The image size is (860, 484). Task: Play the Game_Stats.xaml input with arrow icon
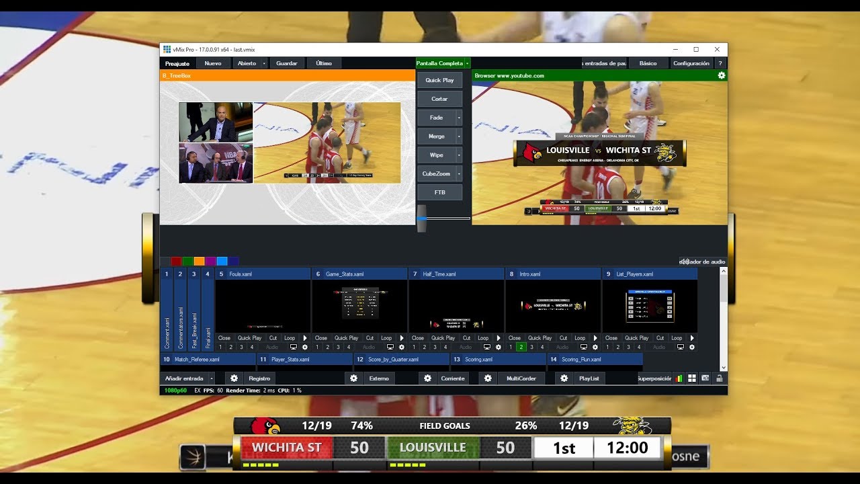click(x=402, y=338)
